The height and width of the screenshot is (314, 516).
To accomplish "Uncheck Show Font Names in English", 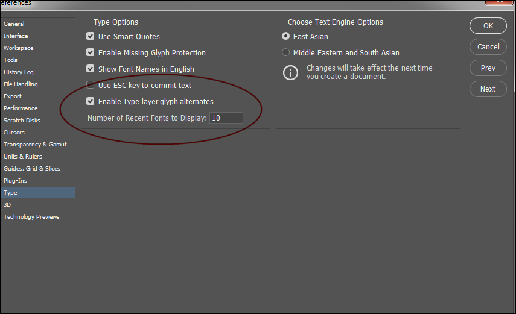I will pos(91,69).
